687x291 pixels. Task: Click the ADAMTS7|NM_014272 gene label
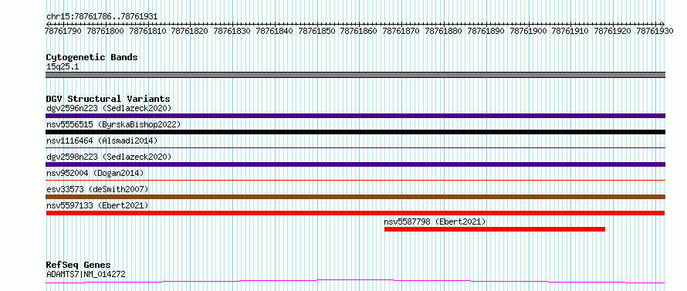click(x=86, y=275)
